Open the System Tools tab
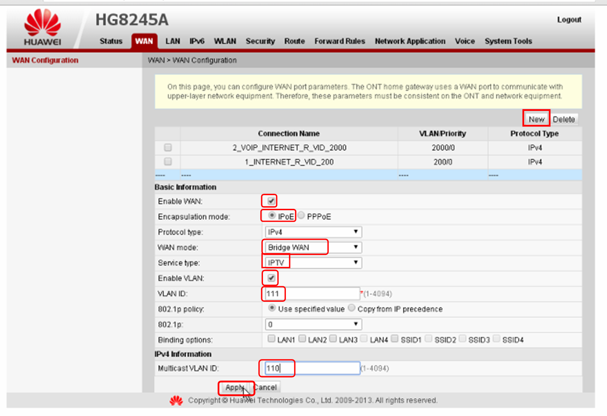The height and width of the screenshot is (416, 607). tap(508, 41)
